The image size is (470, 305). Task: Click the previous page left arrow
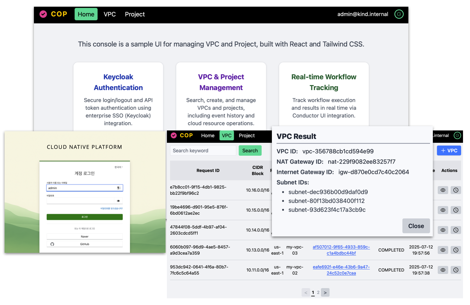[x=306, y=292]
